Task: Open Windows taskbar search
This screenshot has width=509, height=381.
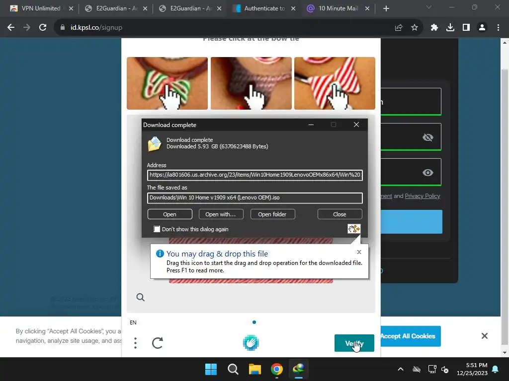Action: (233, 369)
